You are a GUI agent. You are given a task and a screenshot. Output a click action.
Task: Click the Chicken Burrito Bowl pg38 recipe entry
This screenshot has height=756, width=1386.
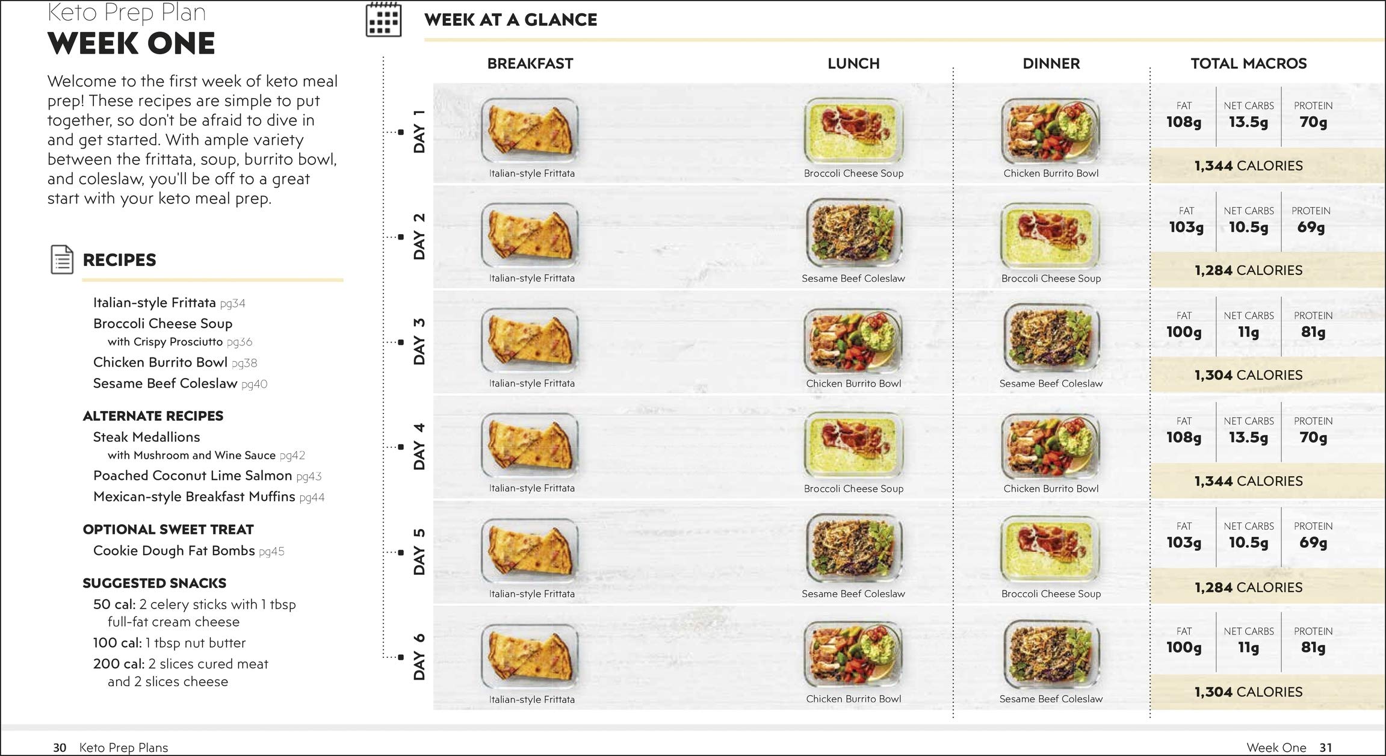tap(175, 362)
